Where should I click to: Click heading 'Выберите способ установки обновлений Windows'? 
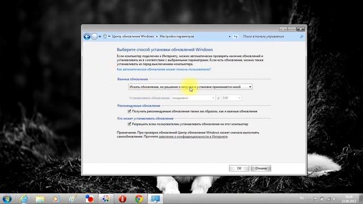click(164, 49)
